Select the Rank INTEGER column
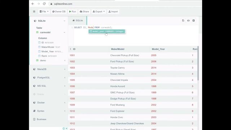231x130 pixels. pyautogui.click(x=47, y=56)
